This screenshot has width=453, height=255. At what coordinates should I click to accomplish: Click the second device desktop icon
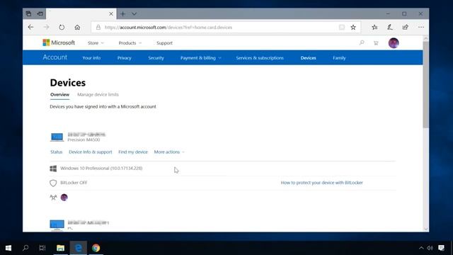point(57,225)
